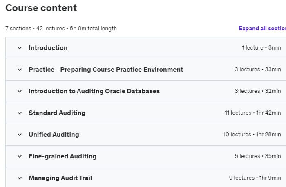Click the Course content heading

[41, 8]
